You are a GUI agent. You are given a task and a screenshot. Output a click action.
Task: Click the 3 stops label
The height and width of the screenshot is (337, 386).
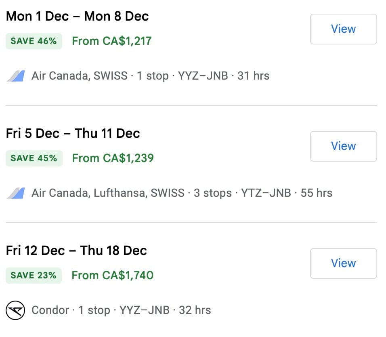pyautogui.click(x=213, y=193)
